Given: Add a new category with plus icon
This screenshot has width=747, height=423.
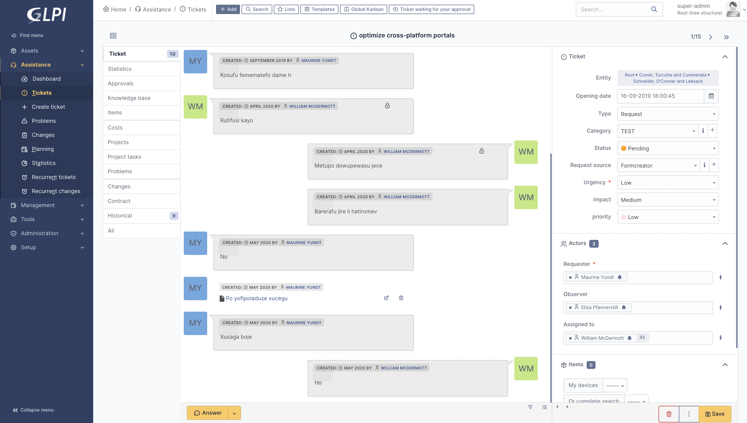Looking at the screenshot, I should [x=712, y=130].
